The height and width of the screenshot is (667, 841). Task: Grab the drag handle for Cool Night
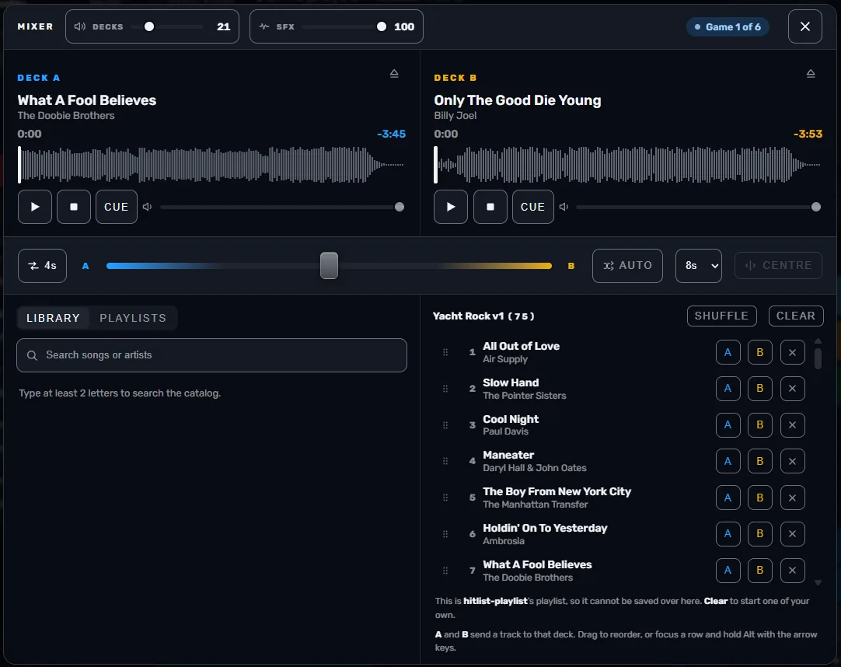pos(445,425)
